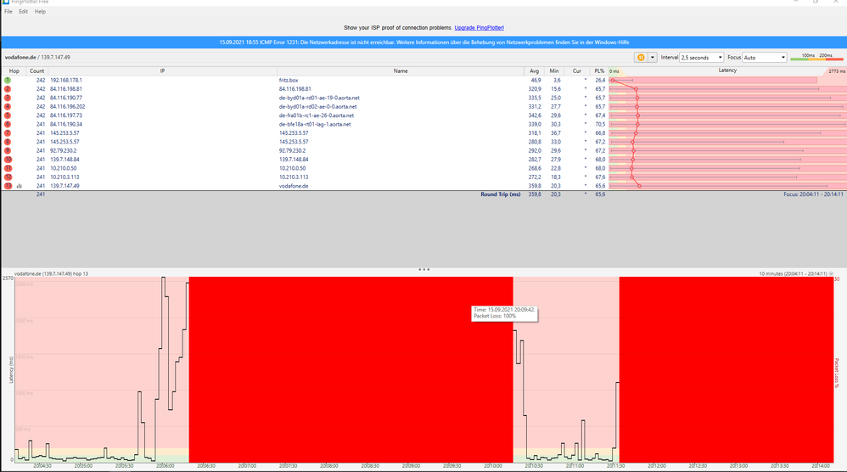
Task: Click the Avg column header
Action: click(534, 70)
